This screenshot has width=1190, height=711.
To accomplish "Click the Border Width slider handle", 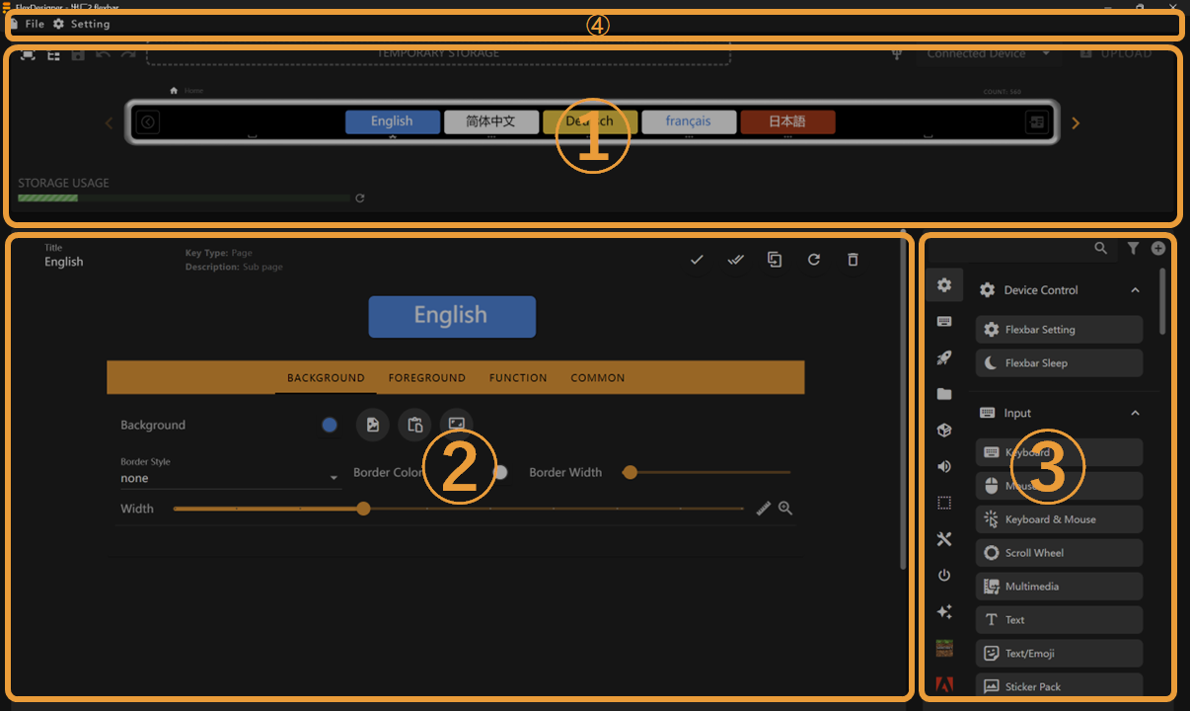I will [630, 472].
